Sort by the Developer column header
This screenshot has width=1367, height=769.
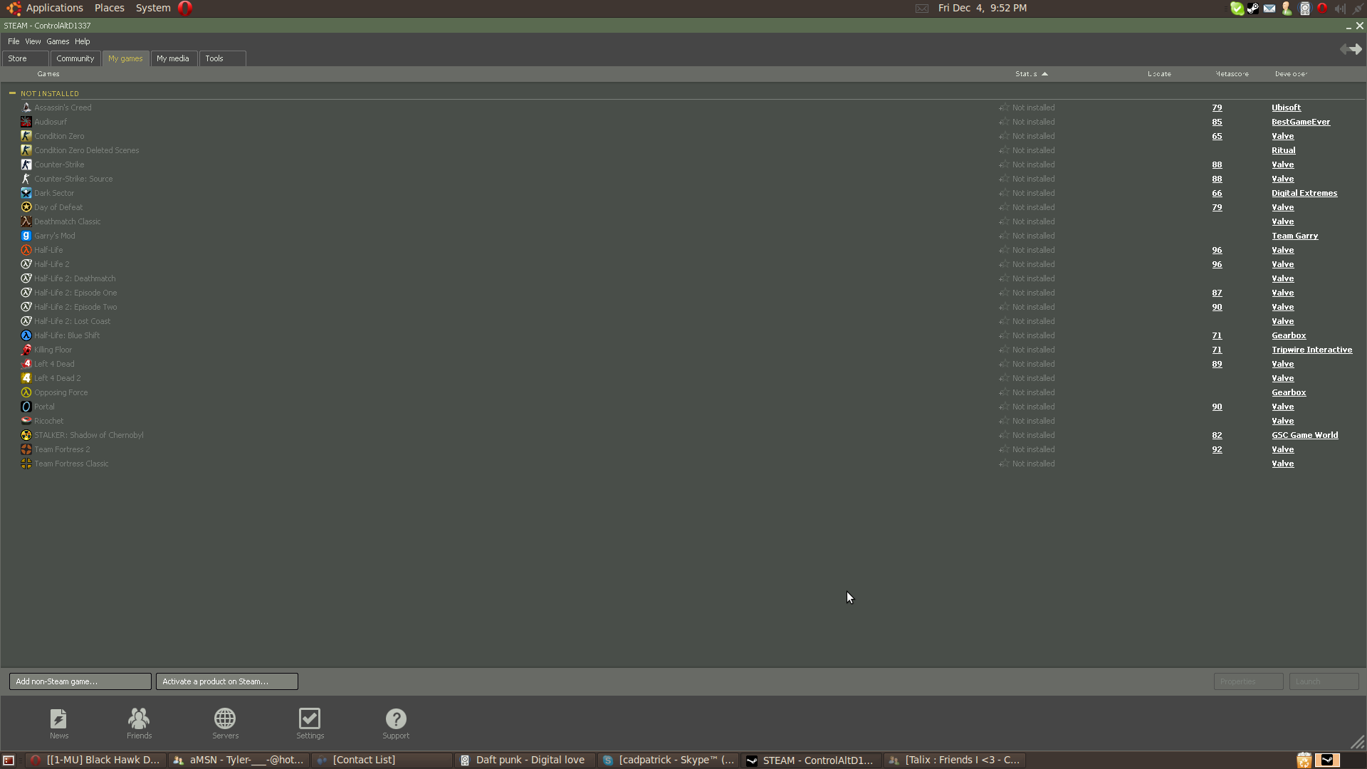pos(1291,74)
